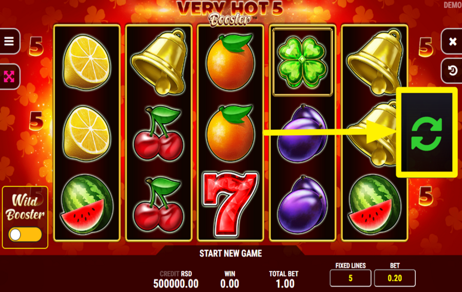Click the green four-leaf clover symbol
The height and width of the screenshot is (292, 462).
302,62
